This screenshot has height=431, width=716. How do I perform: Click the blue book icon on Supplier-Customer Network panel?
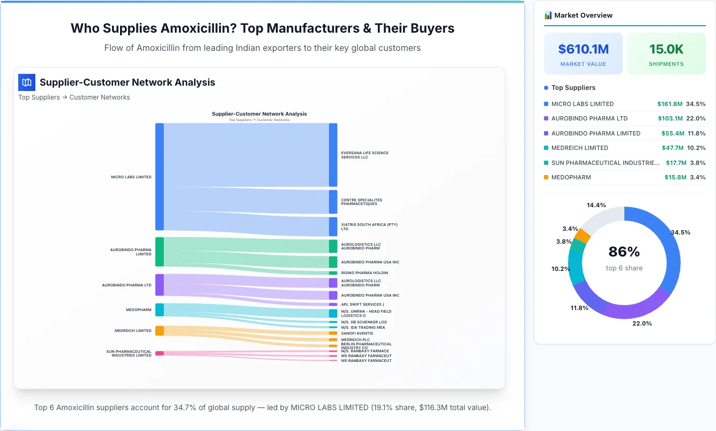coord(26,82)
